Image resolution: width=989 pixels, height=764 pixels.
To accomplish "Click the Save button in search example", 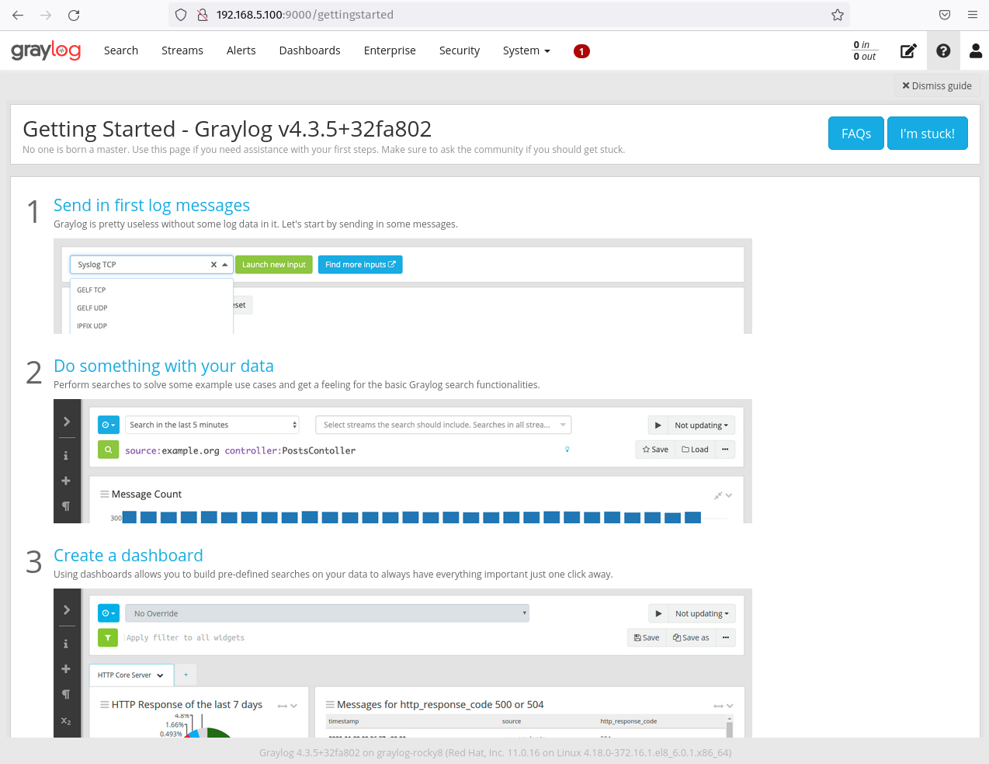I will click(x=655, y=450).
